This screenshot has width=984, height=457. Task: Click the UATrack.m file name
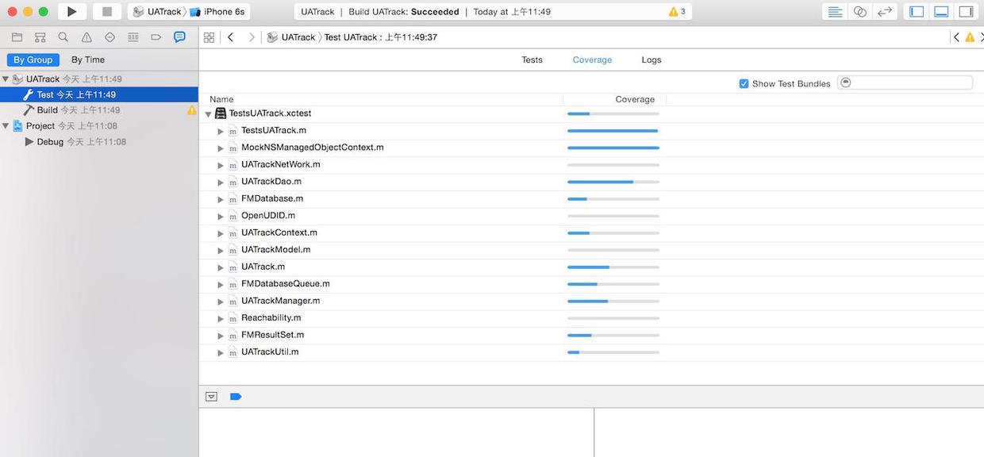263,267
